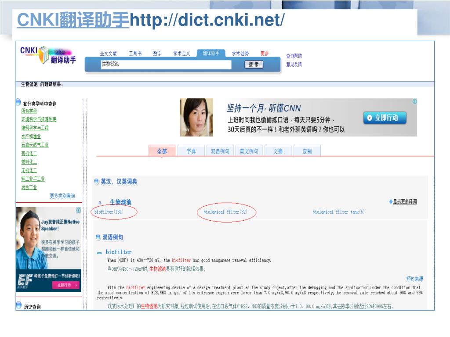Switch to the 字典 results tab
The image size is (450, 337).
tap(191, 151)
